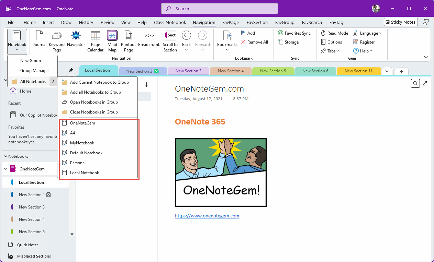Sort pages using sort icon
The width and height of the screenshot is (434, 262).
pyautogui.click(x=147, y=85)
